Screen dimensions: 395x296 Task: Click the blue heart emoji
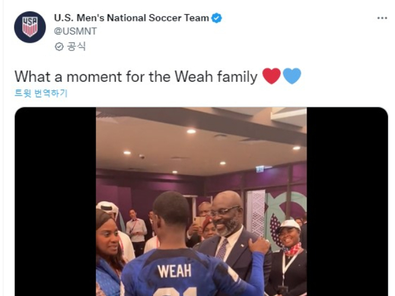[292, 76]
